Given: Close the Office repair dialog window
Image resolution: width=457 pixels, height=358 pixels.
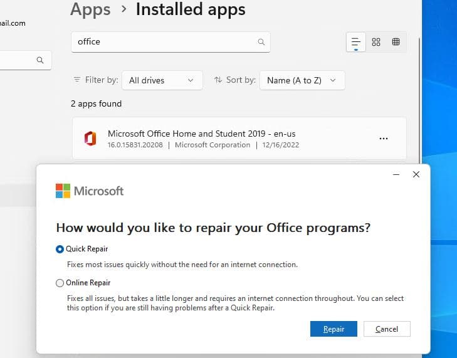Looking at the screenshot, I should (416, 174).
